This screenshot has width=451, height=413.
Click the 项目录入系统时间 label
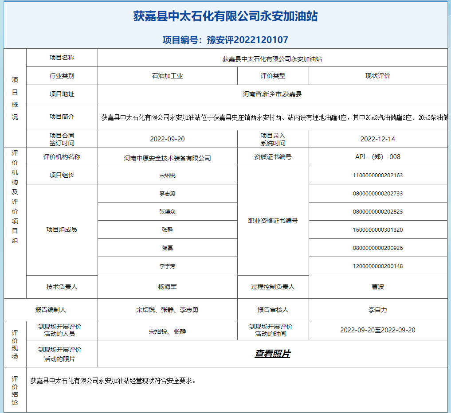point(273,139)
